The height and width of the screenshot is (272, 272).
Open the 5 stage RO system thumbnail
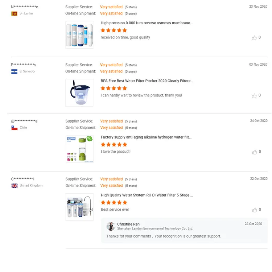coord(79,207)
